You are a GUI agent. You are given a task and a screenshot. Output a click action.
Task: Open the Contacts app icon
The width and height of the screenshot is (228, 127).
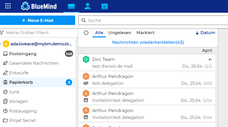pyautogui.click(x=88, y=6)
